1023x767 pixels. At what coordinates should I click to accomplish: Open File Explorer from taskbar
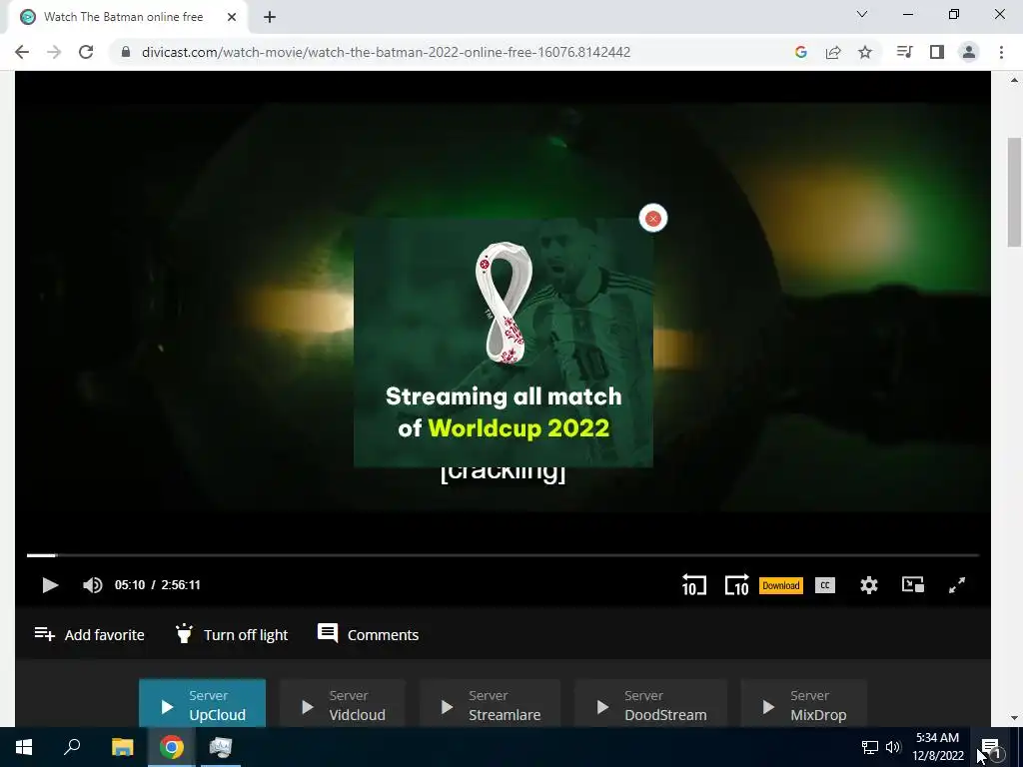coord(122,747)
